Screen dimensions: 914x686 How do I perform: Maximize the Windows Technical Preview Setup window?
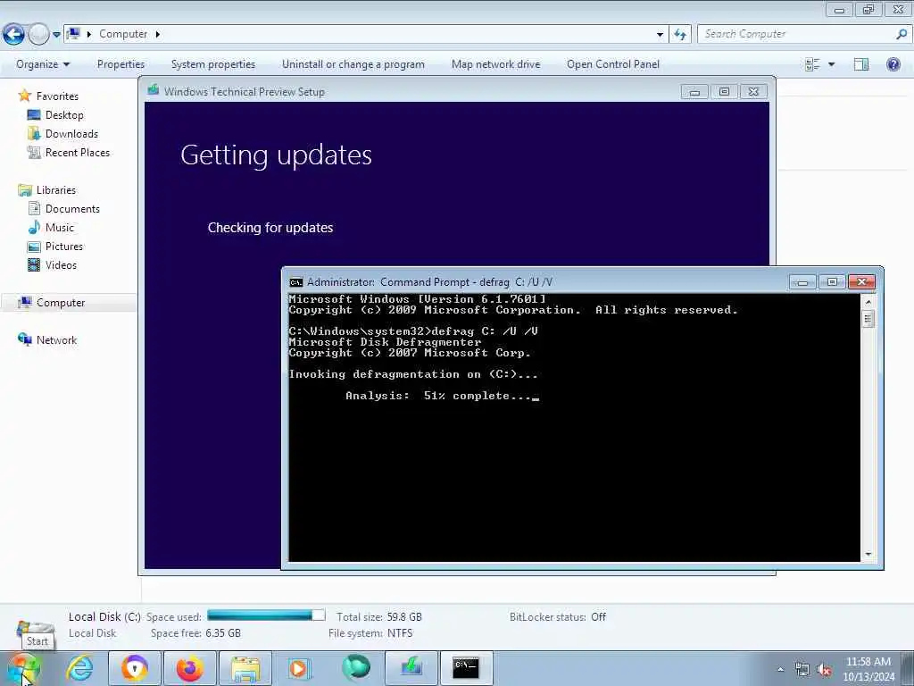[x=724, y=92]
